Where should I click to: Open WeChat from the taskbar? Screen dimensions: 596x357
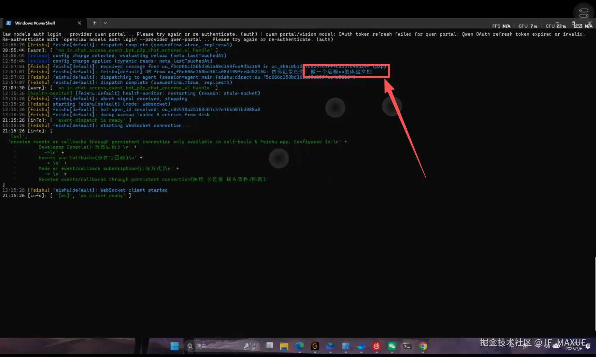pyautogui.click(x=392, y=346)
